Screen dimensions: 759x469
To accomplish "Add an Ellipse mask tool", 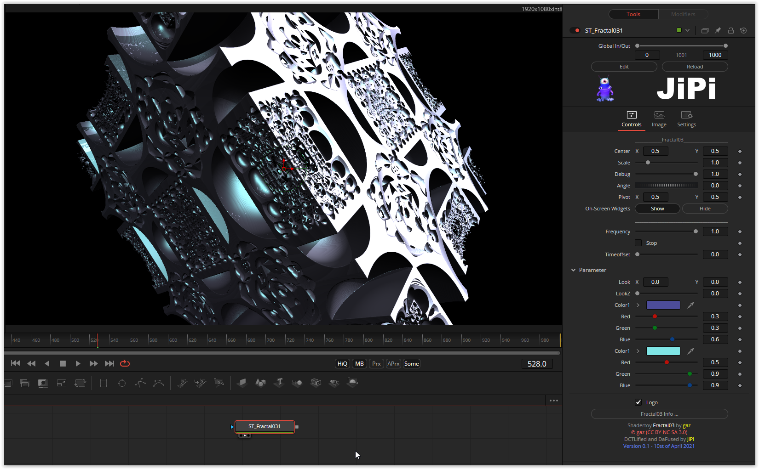I will click(122, 383).
